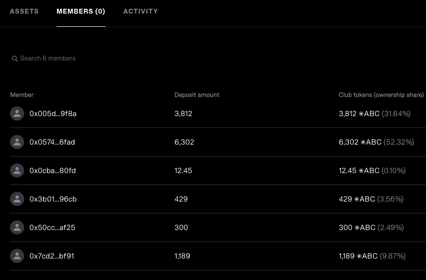Switch to the Assets tab
This screenshot has height=280, width=426.
24,11
